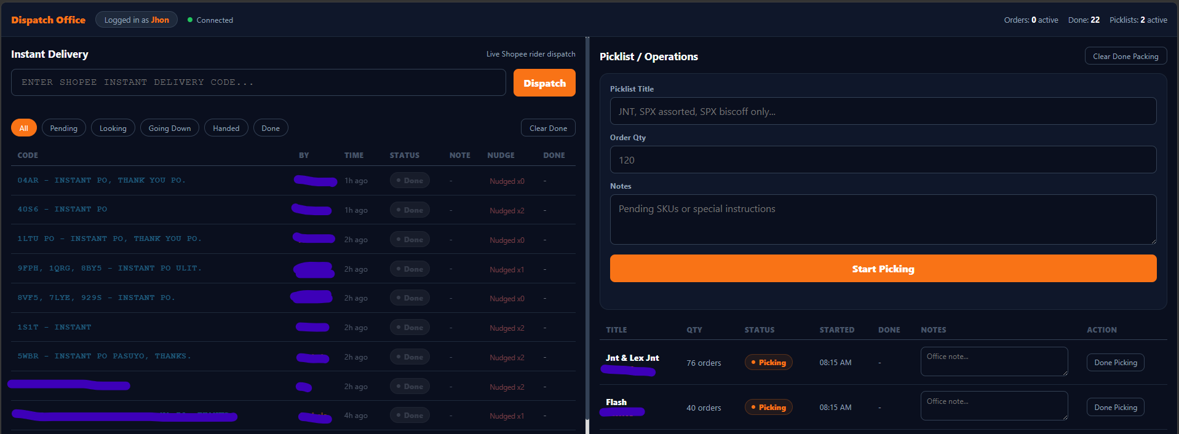Open the Done filter pill
The image size is (1179, 434).
[271, 128]
